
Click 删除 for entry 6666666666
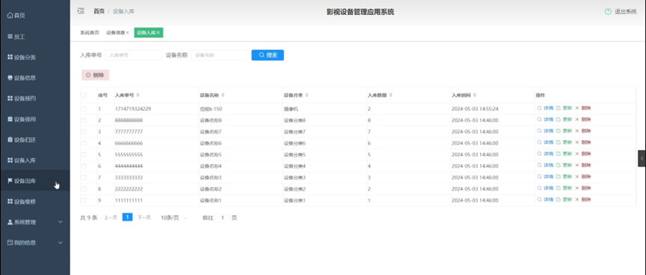[x=583, y=142]
